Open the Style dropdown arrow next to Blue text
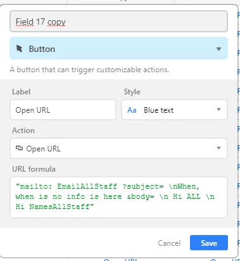 pos(218,110)
